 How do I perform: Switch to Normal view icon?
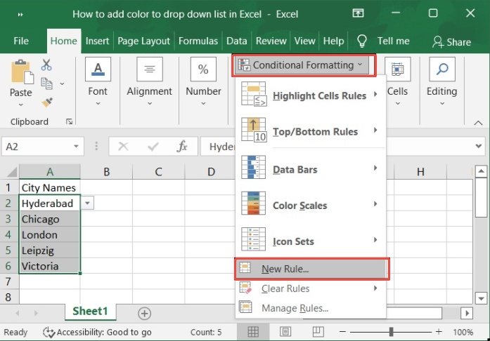coord(253,332)
